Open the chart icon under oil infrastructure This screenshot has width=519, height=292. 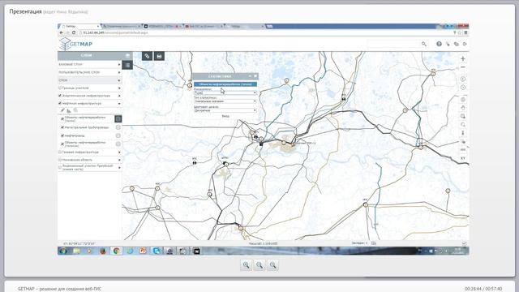[69, 110]
